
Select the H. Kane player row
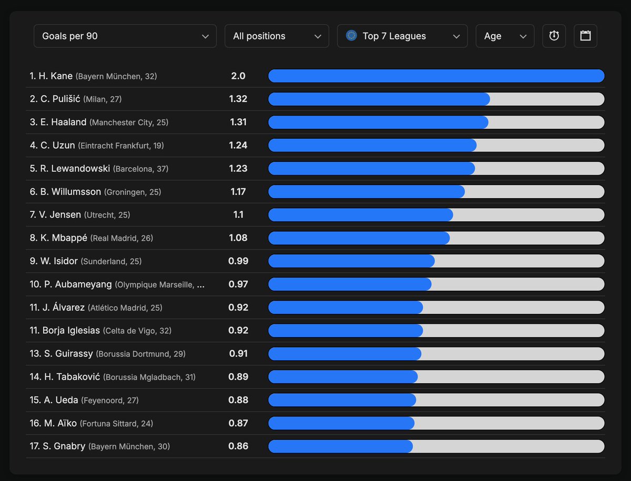(x=315, y=76)
